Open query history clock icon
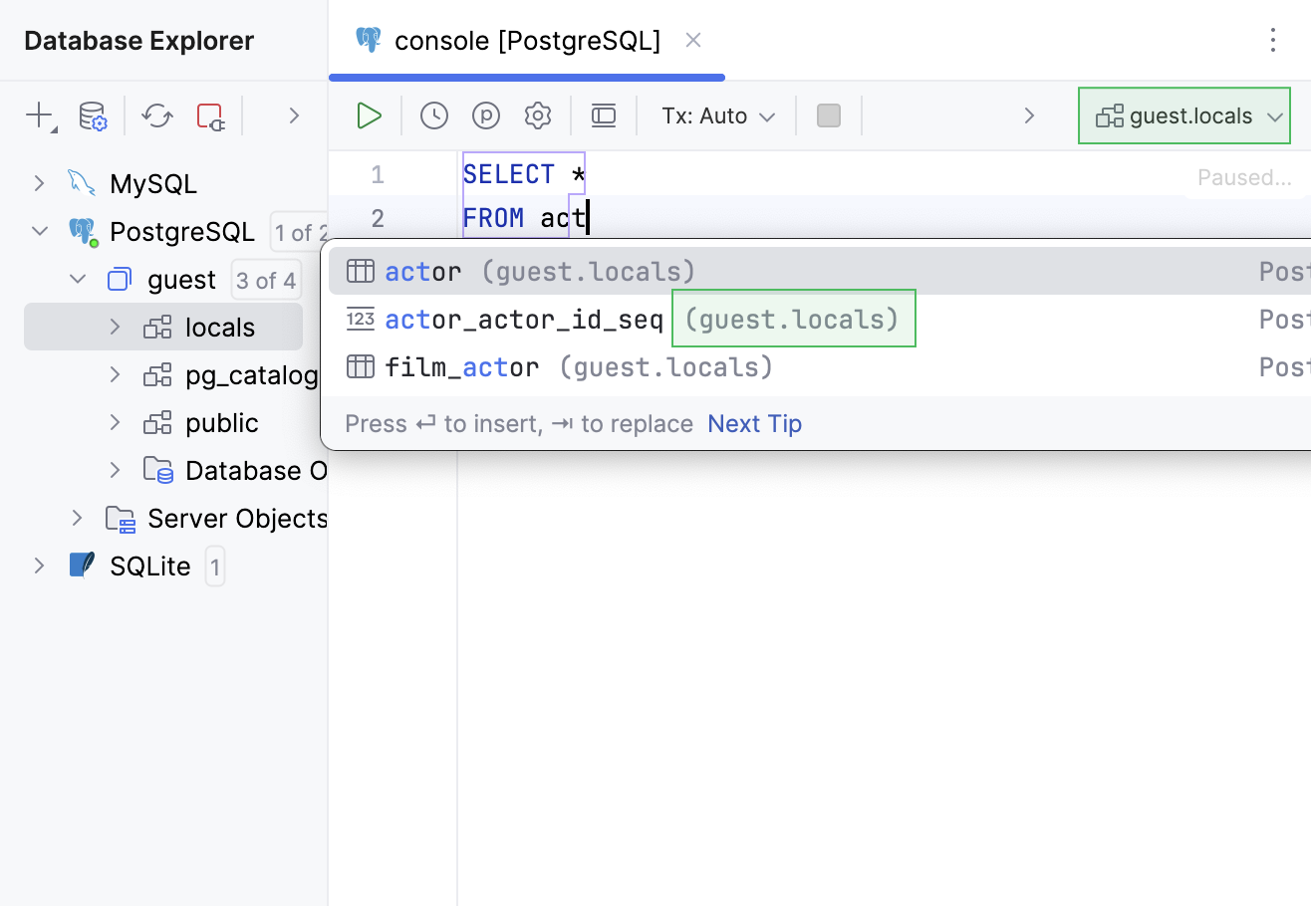This screenshot has width=1311, height=906. click(x=434, y=116)
